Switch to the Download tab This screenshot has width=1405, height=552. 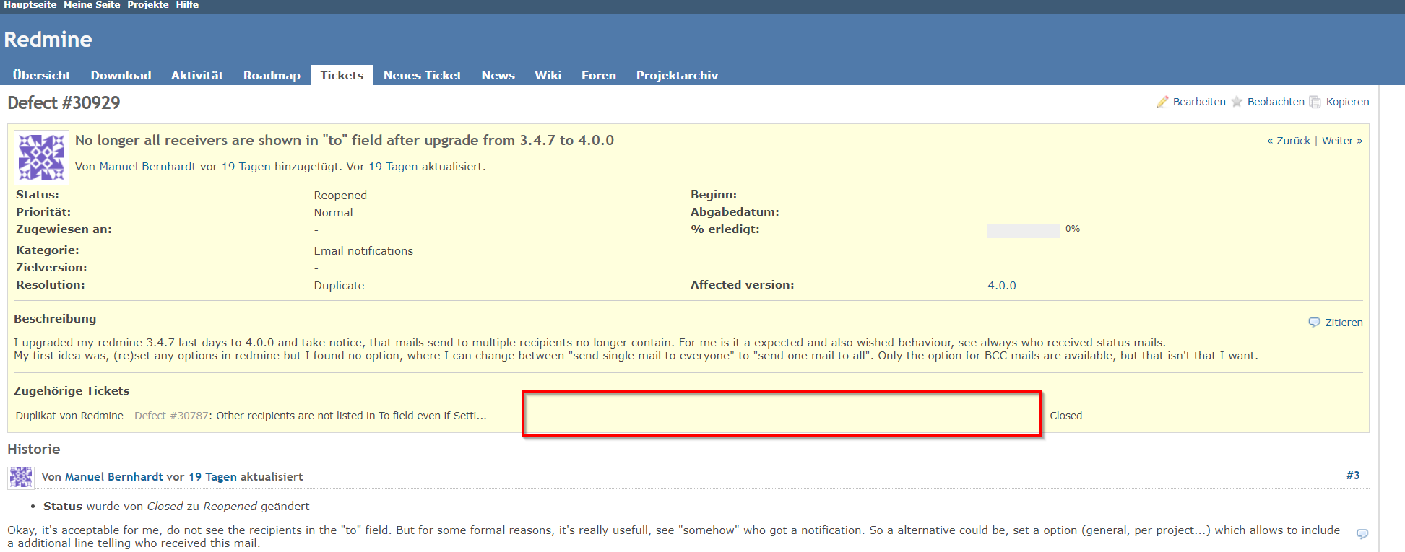click(121, 75)
